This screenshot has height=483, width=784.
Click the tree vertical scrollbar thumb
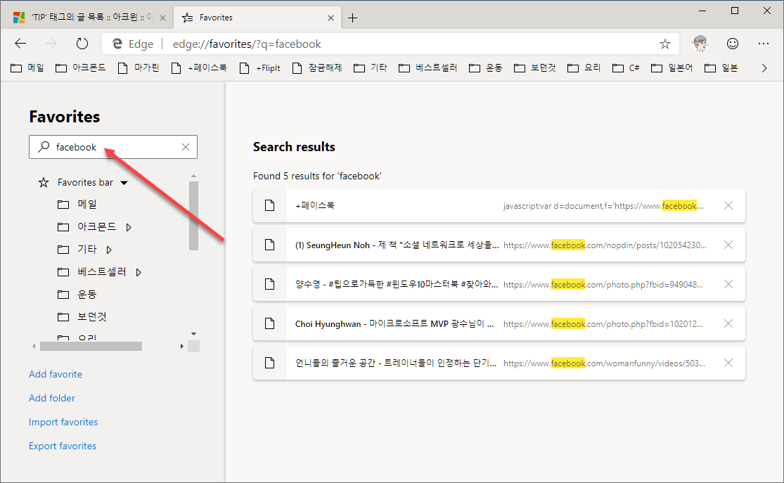click(193, 216)
